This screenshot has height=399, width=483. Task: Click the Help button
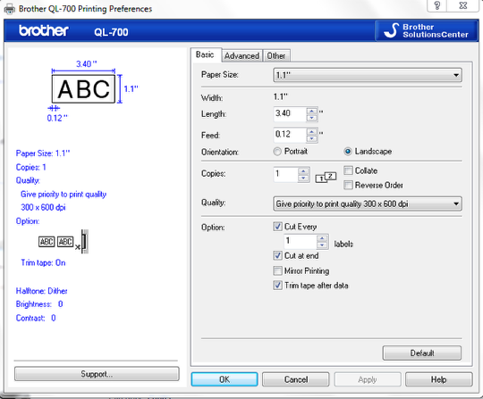438,379
